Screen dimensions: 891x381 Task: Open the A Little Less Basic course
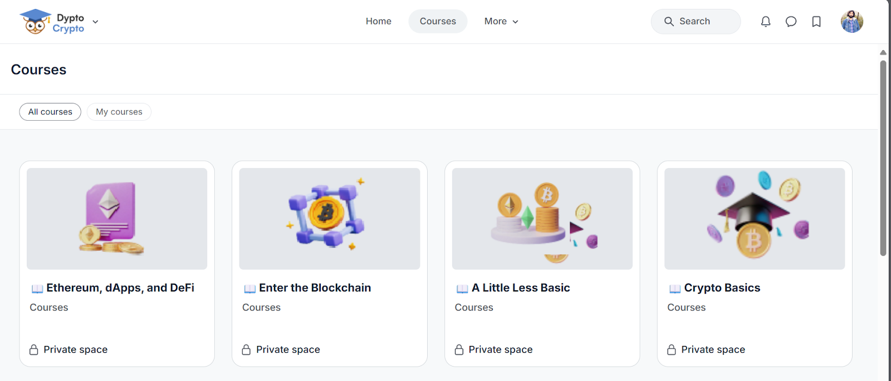521,288
